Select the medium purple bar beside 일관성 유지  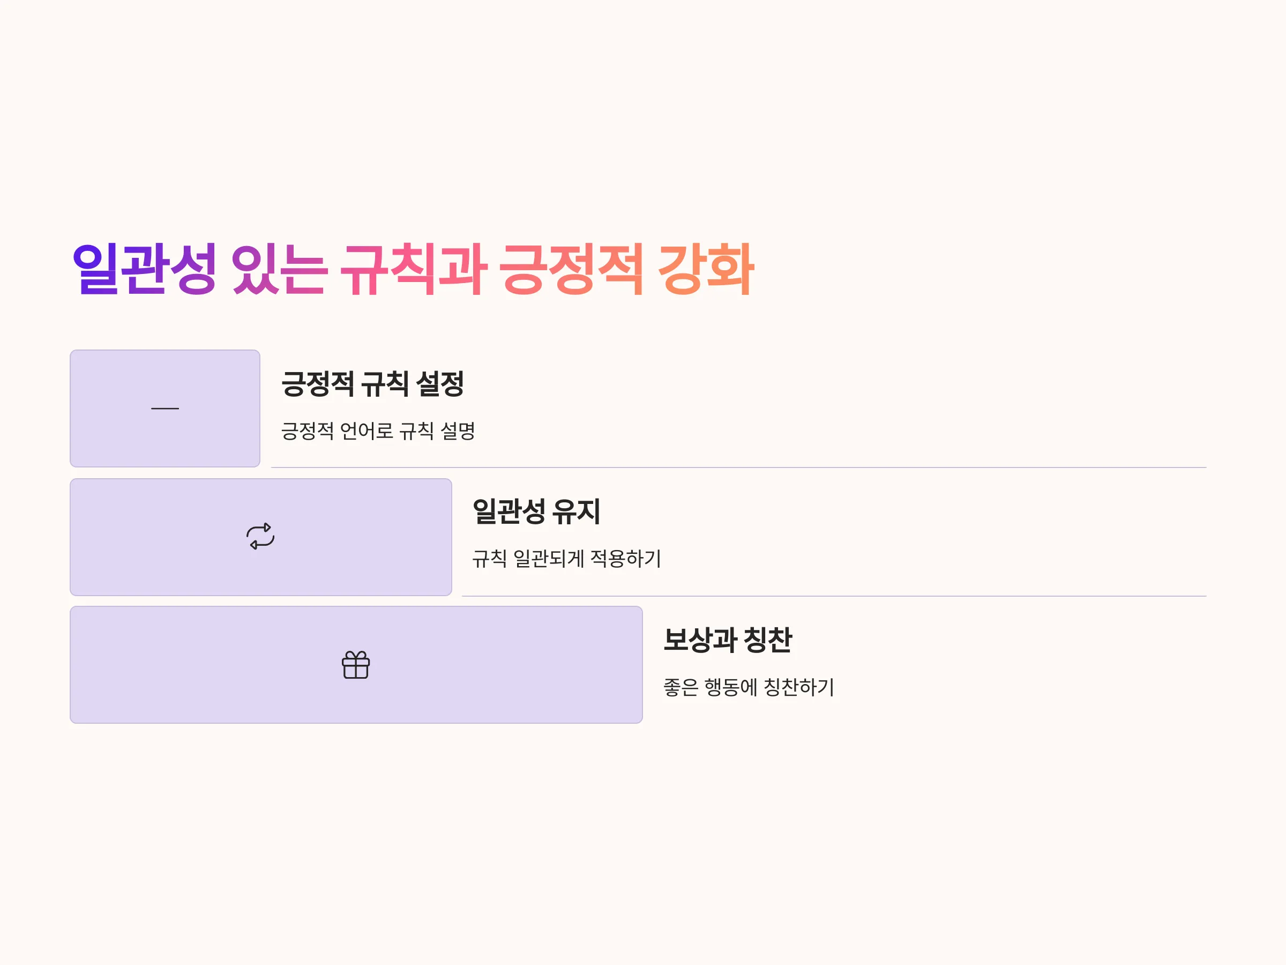pyautogui.click(x=261, y=537)
